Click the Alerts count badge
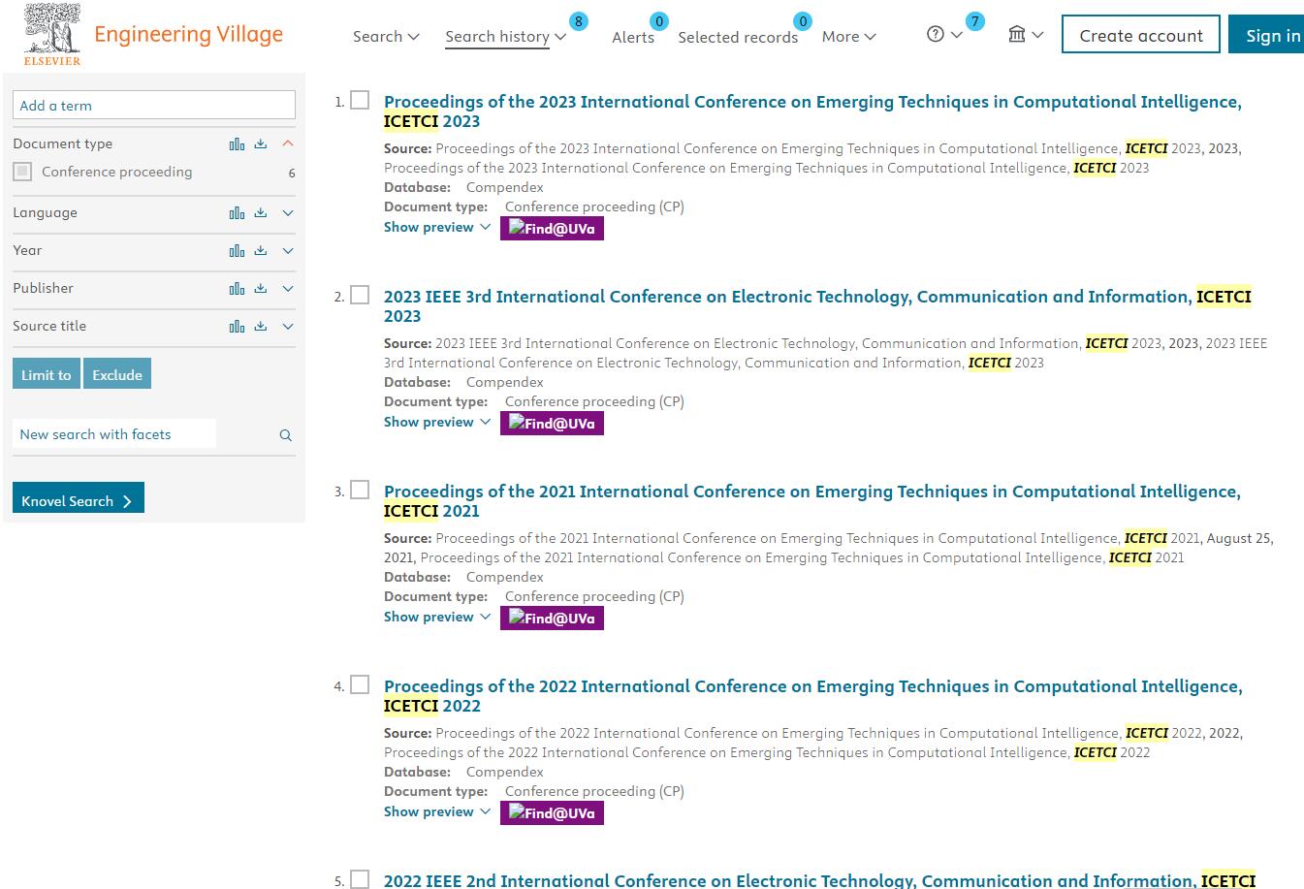Viewport: 1304px width, 889px height. (x=659, y=21)
